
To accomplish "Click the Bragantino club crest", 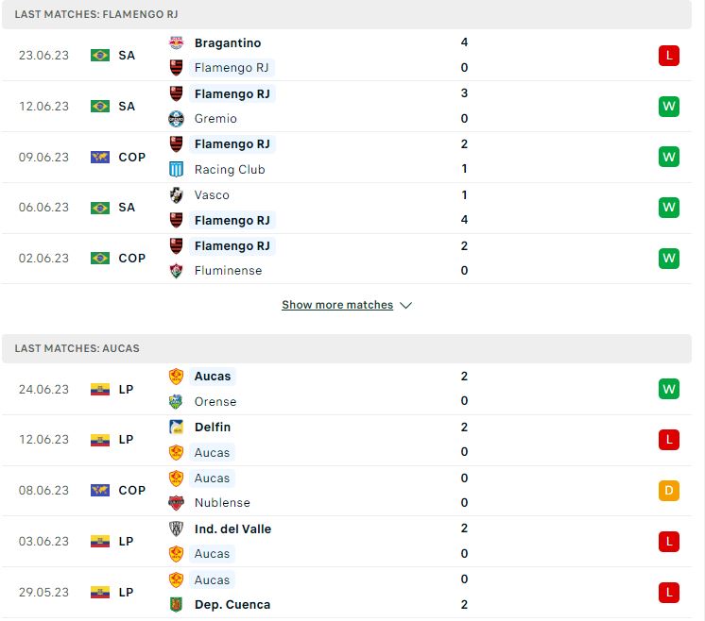I will pyautogui.click(x=176, y=42).
